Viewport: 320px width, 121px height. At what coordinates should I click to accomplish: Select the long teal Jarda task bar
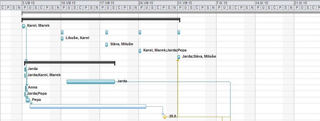[91, 82]
